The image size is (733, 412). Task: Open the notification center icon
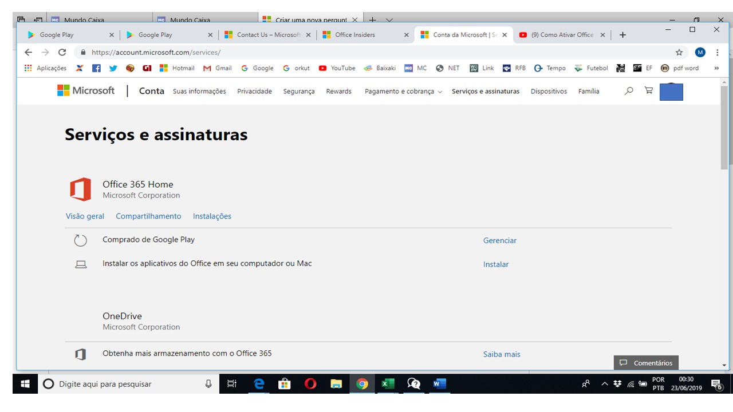pyautogui.click(x=716, y=384)
